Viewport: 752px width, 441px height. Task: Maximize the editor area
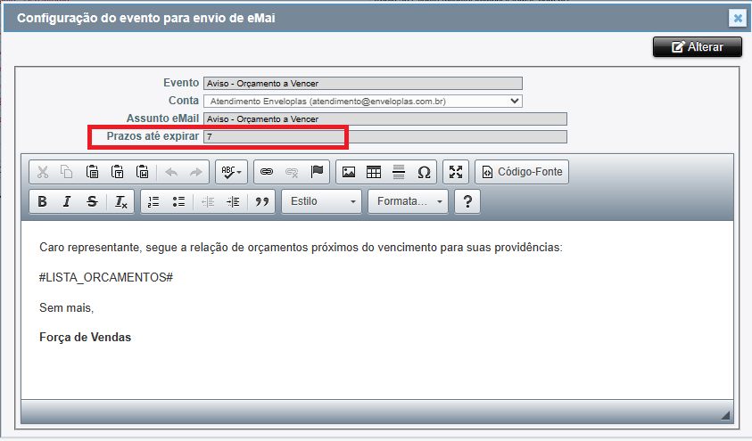456,172
